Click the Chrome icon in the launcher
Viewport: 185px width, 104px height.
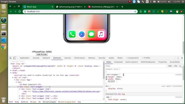click(4, 47)
